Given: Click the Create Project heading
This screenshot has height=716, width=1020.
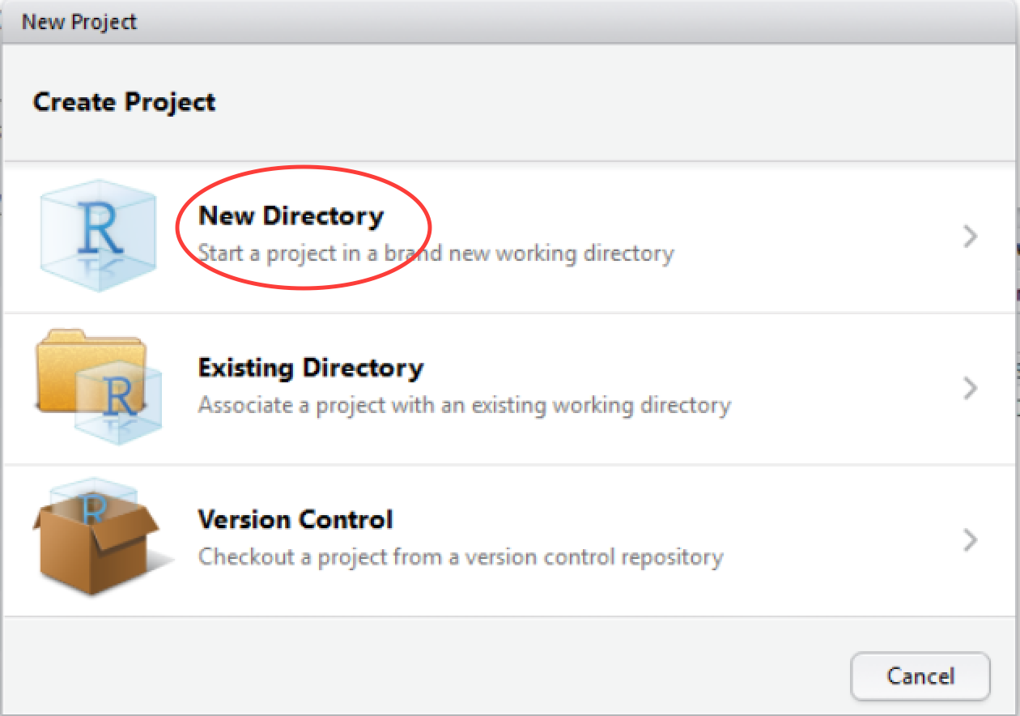Looking at the screenshot, I should pos(124,101).
